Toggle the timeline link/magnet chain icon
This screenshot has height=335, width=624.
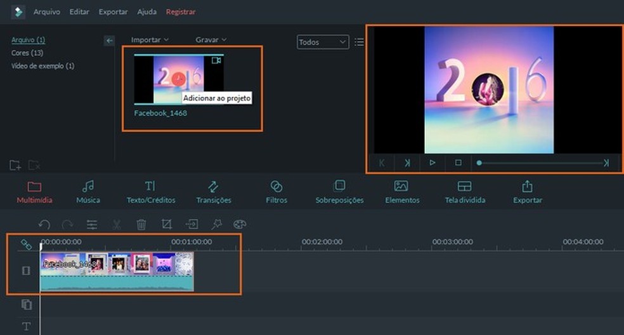click(x=26, y=244)
